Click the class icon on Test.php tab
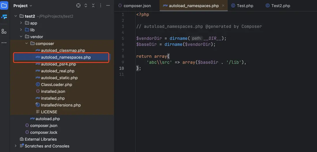Image resolution: width=317 pixels, height=152 pixels. pos(233,6)
